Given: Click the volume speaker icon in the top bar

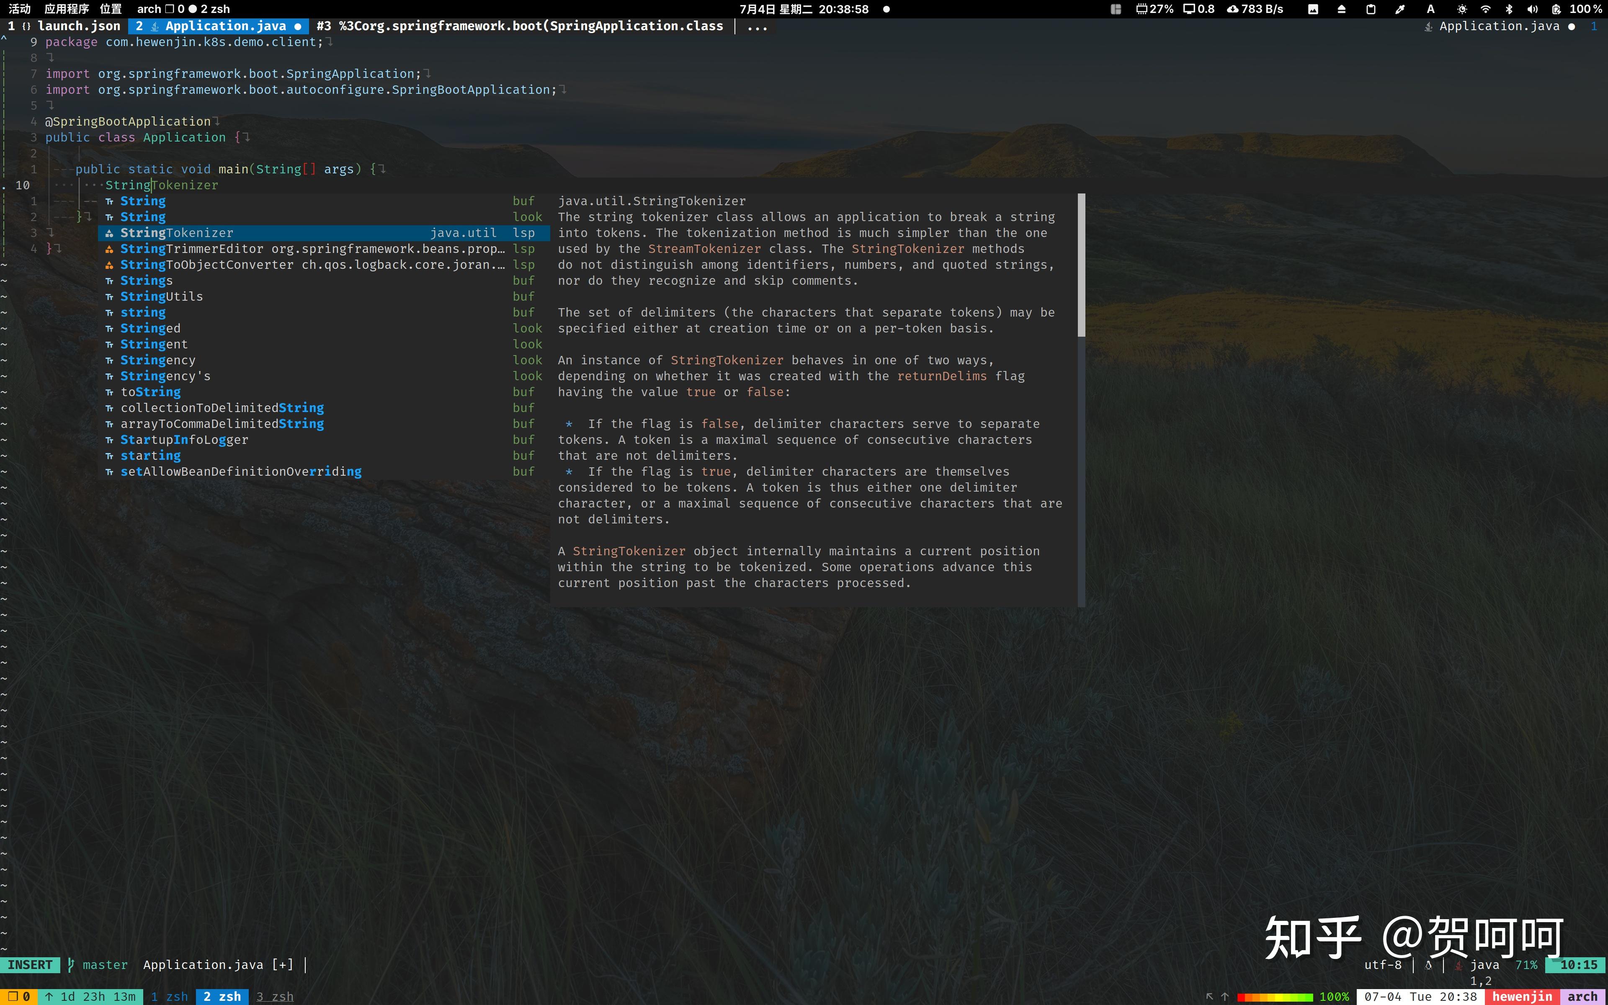Looking at the screenshot, I should click(x=1532, y=9).
